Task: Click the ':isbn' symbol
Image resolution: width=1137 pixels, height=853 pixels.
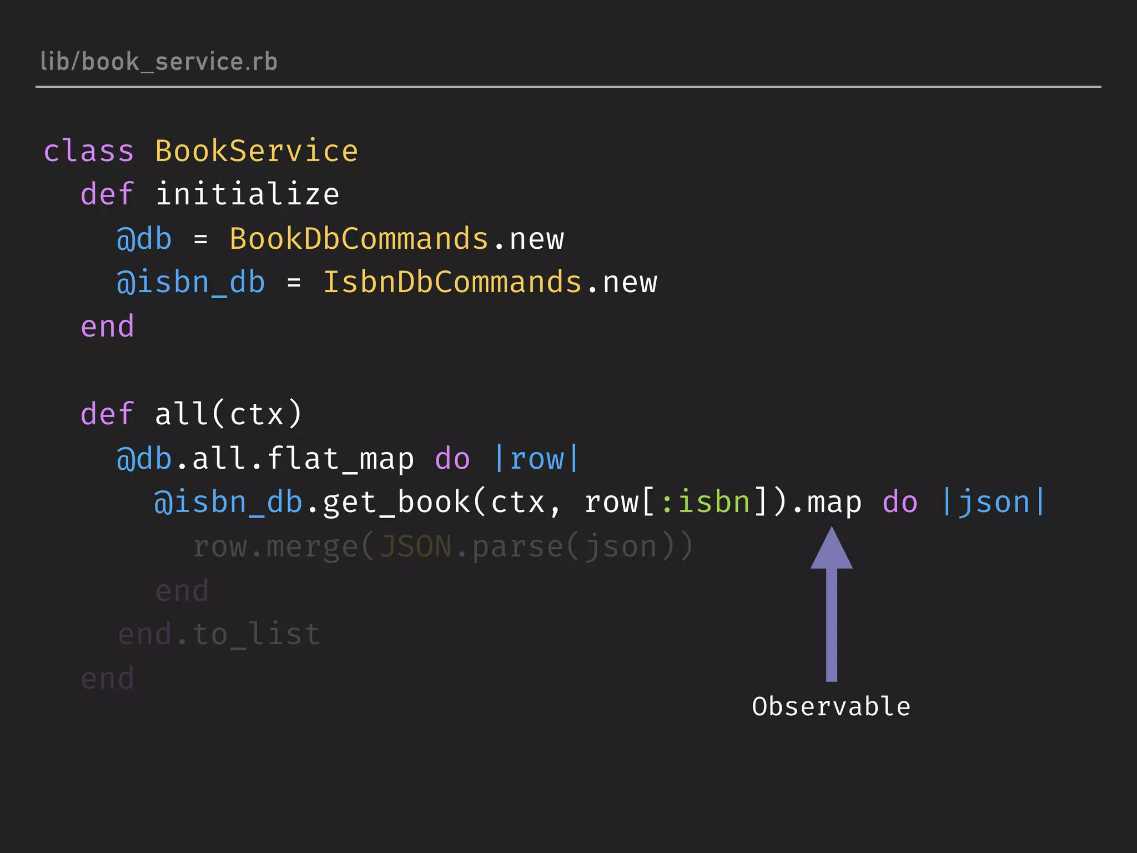Action: coord(706,502)
